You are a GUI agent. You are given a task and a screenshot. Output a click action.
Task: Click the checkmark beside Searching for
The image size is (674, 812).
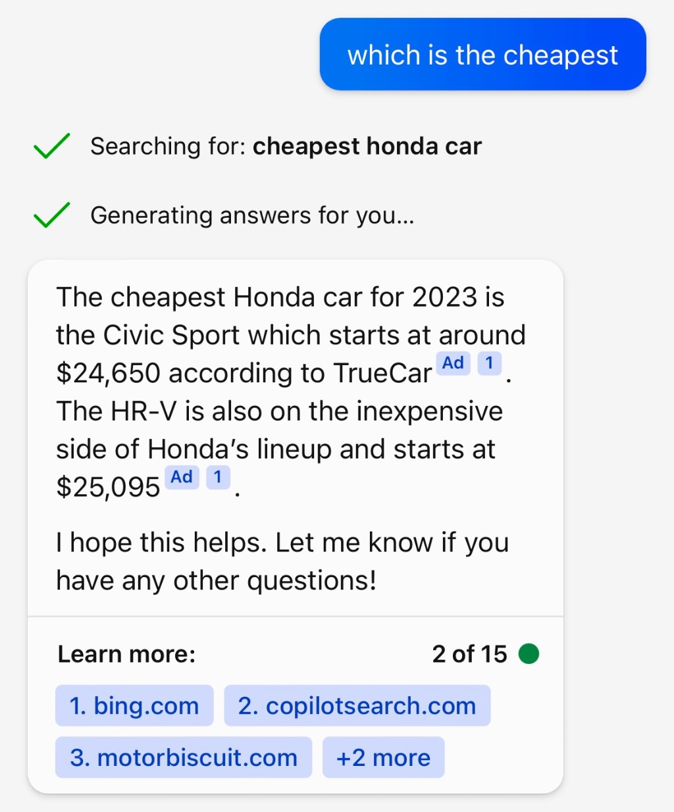tap(51, 146)
